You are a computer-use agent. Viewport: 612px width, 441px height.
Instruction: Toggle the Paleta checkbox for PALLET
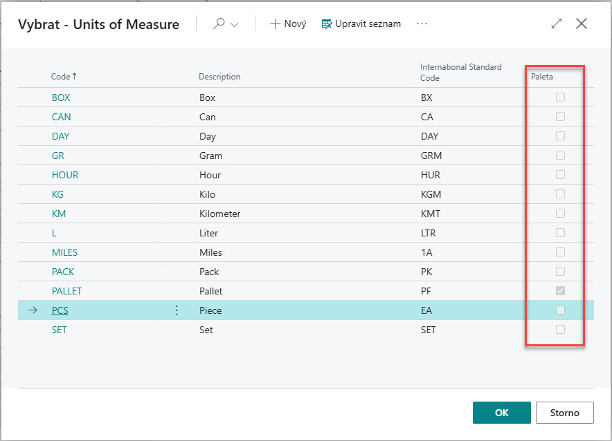pos(560,291)
